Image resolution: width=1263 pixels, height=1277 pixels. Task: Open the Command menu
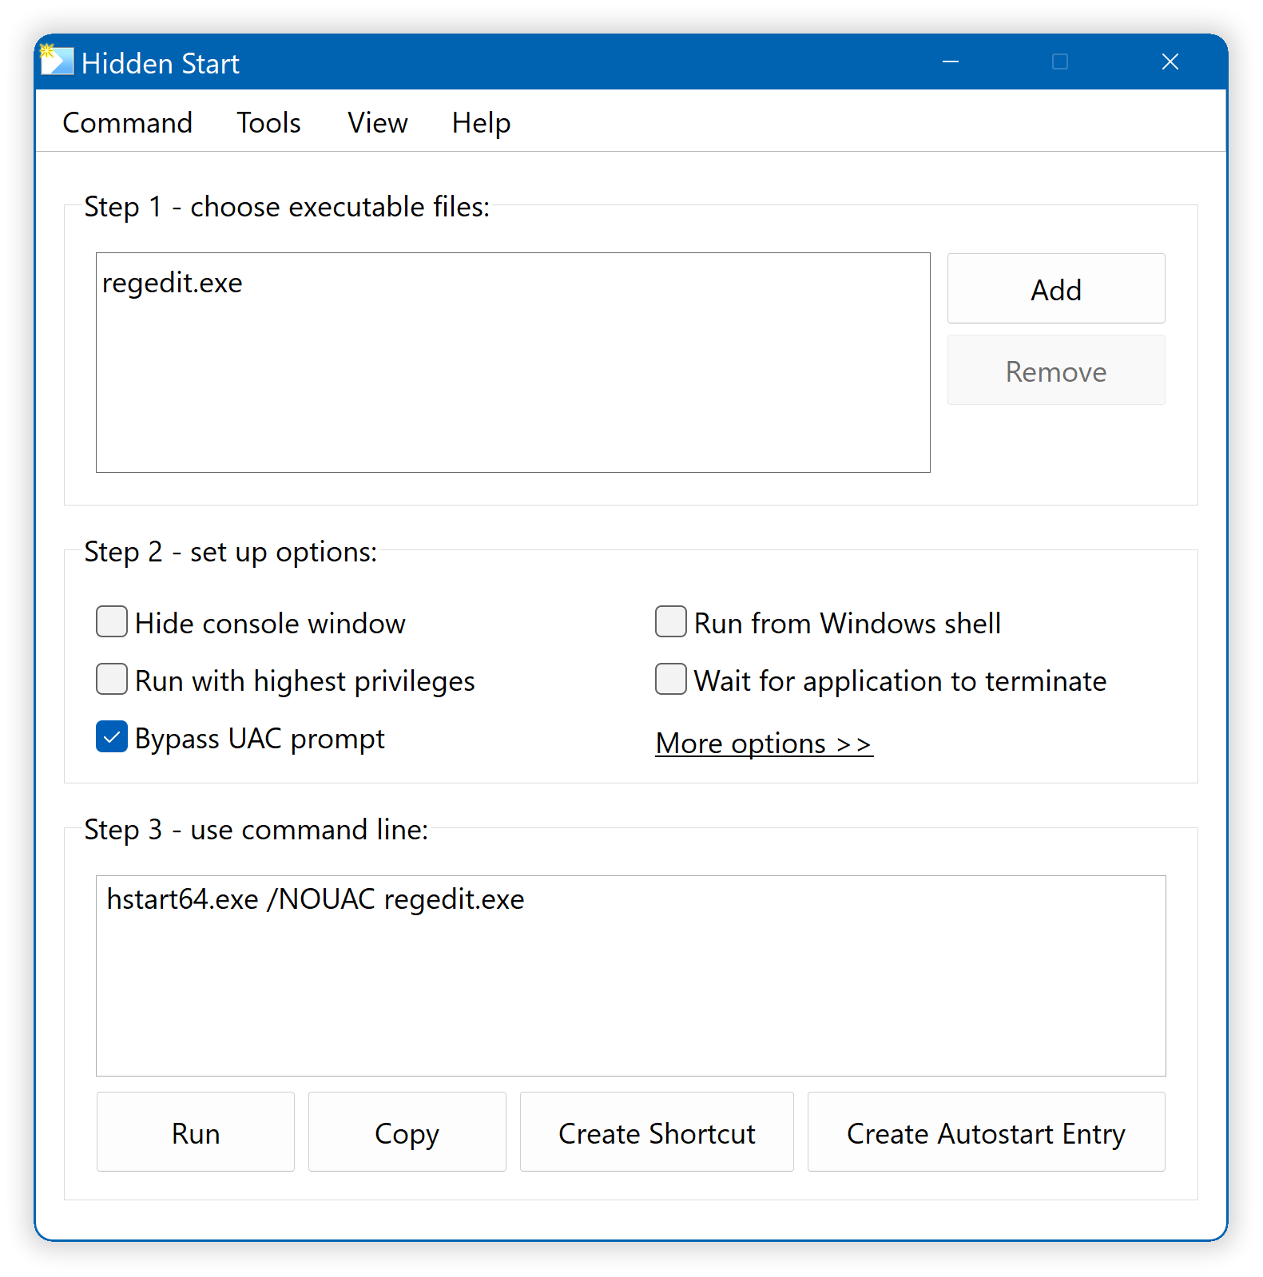pyautogui.click(x=128, y=123)
